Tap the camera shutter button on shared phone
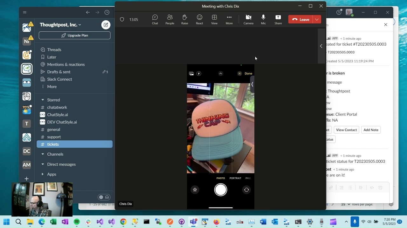 tap(221, 190)
